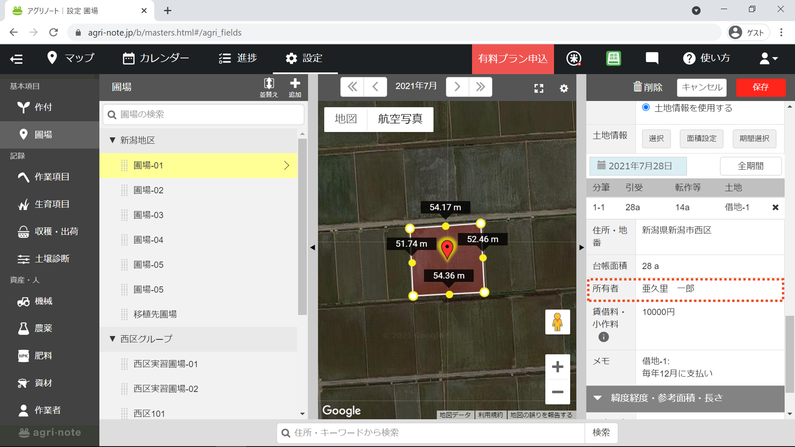Viewport: 795px width, 447px height.
Task: Open the カレンダー menu
Action: (156, 58)
